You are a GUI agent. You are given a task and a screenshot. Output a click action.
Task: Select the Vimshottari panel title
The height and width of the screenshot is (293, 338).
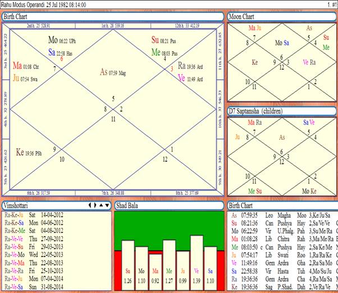click(x=20, y=206)
